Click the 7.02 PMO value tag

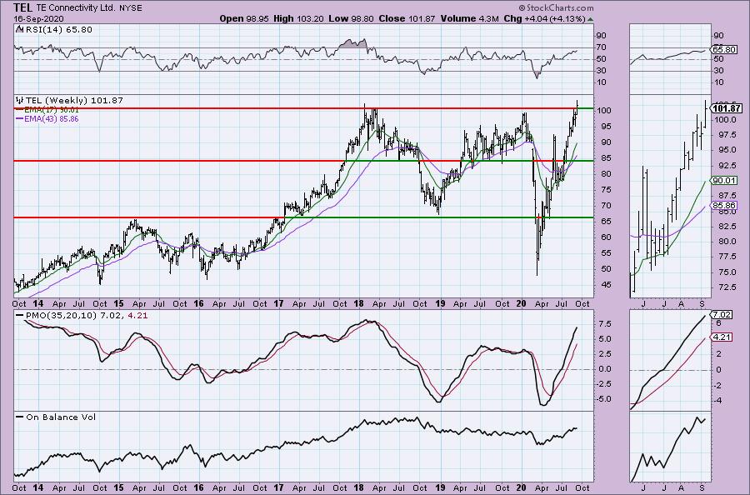(722, 315)
